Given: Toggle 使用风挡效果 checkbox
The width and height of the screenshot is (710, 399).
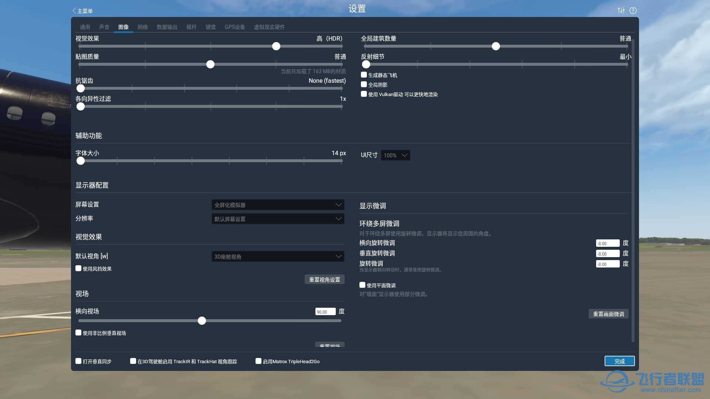Looking at the screenshot, I should (x=78, y=268).
